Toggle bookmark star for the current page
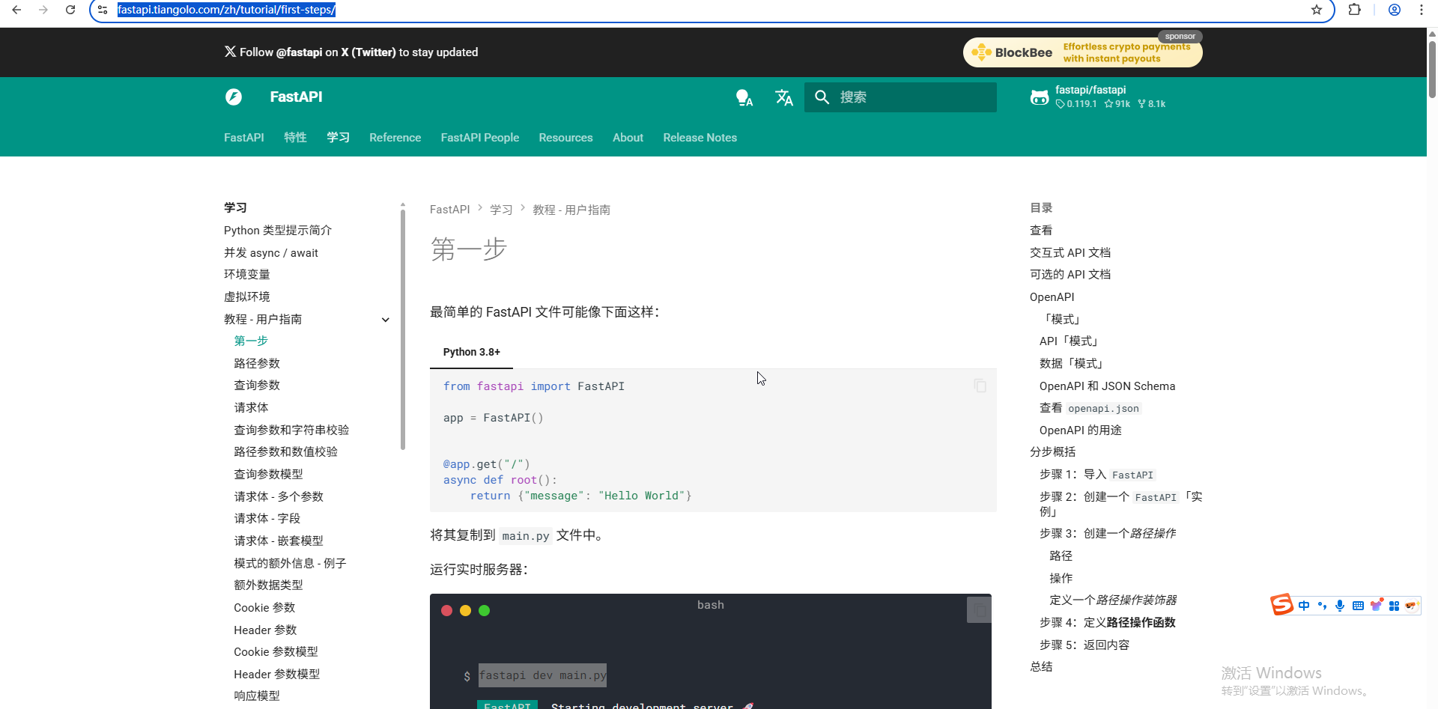Screen dimensions: 1438x709 [x=1316, y=10]
